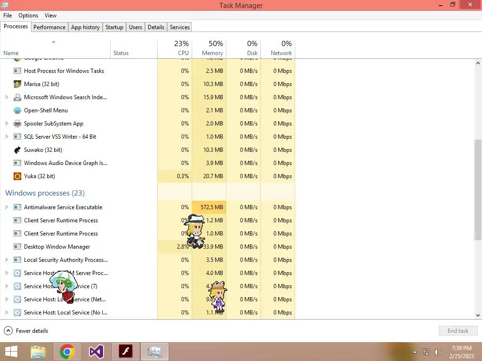Click the Marisa (32 bit) process icon

(x=17, y=84)
